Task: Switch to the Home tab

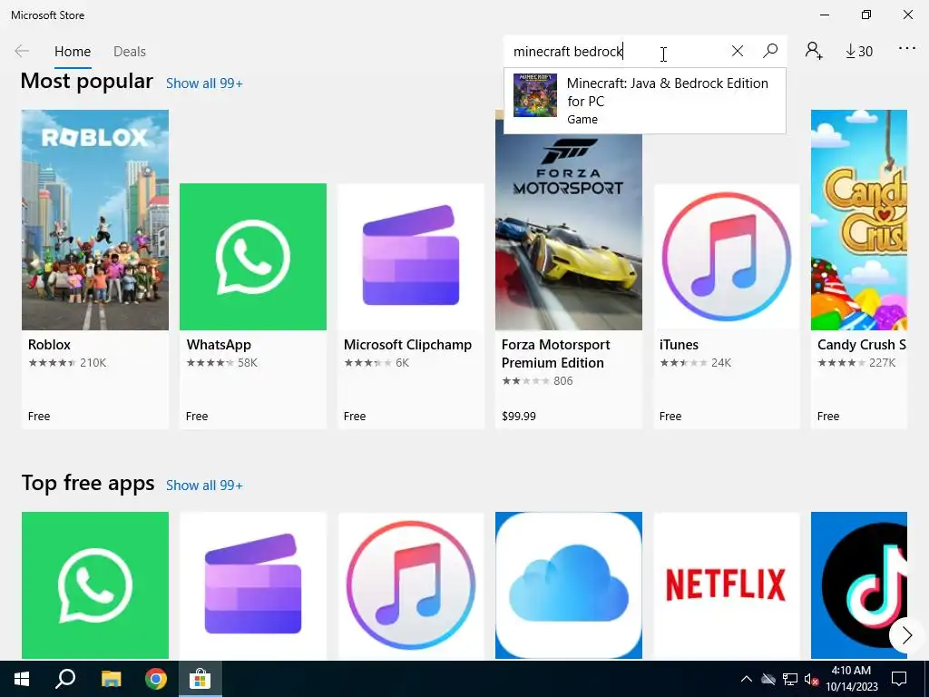Action: [73, 52]
